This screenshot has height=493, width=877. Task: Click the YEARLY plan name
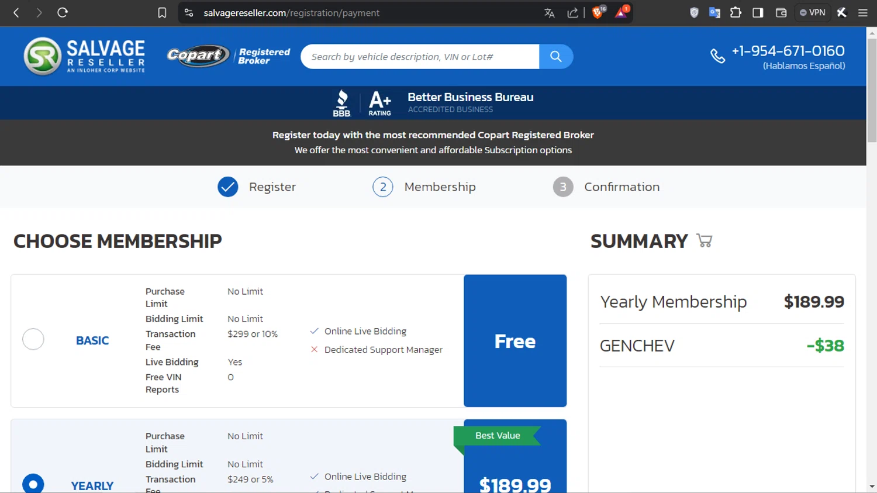[x=92, y=486]
